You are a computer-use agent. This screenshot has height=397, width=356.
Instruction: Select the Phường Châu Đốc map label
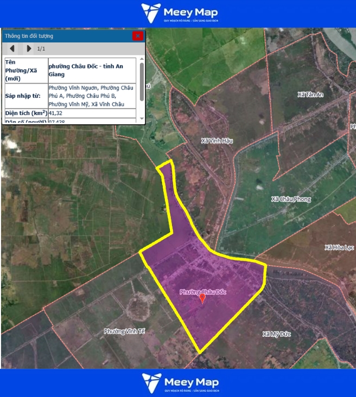[203, 292]
